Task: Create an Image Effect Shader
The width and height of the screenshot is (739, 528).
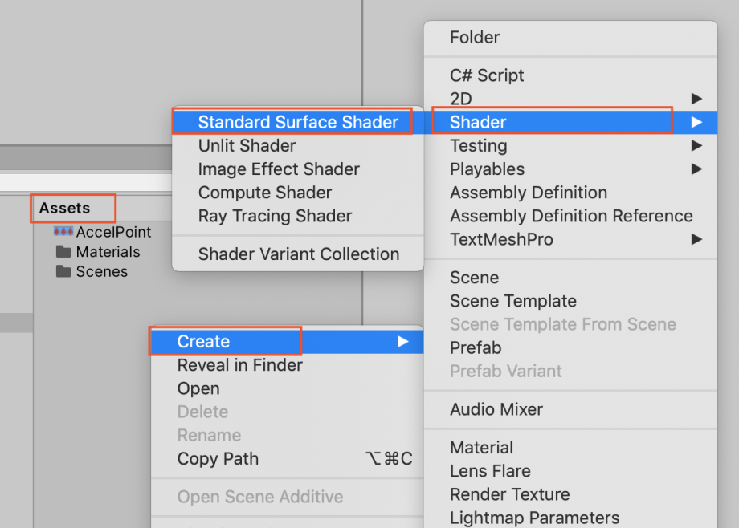Action: coord(279,169)
